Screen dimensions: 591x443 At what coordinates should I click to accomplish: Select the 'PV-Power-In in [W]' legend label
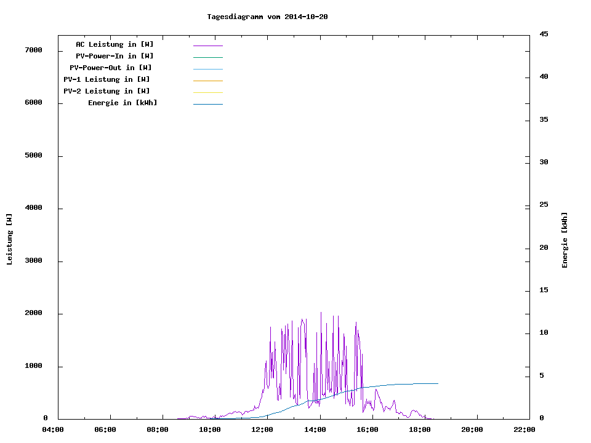115,56
